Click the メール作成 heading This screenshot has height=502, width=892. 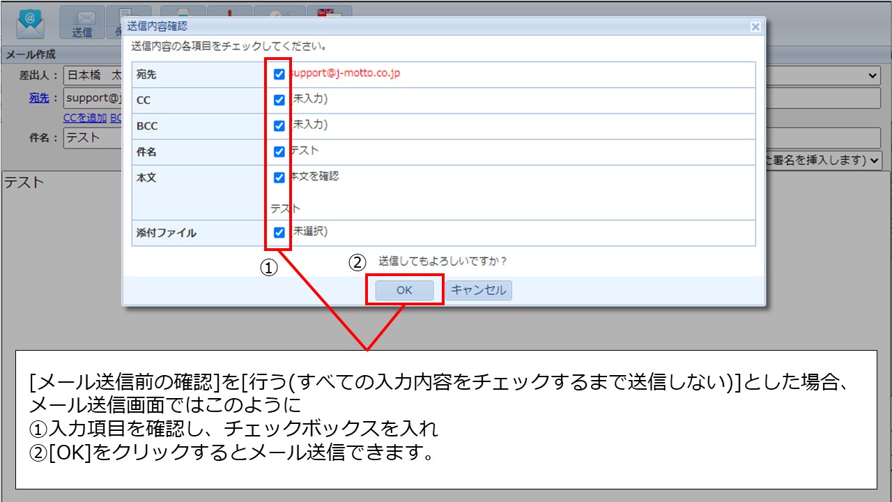point(30,54)
